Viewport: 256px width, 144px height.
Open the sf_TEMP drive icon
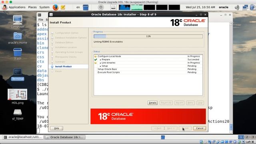pyautogui.click(x=18, y=115)
